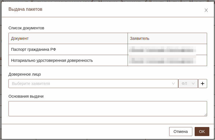Image resolution: width=215 pixels, height=140 pixels.
Task: Click applicant cell in the доверенность row
Action: 167,60
